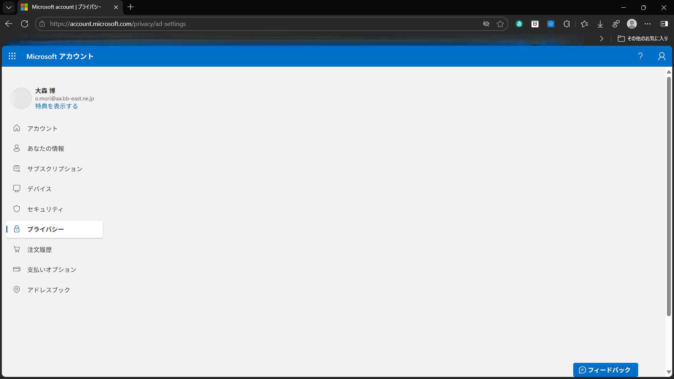
Task: Open the blue snowflake extension icon
Action: [x=551, y=24]
